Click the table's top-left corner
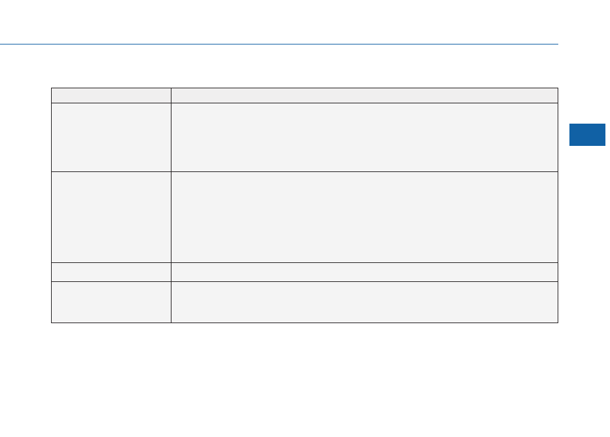Viewport: 610px width, 437px height. point(51,88)
